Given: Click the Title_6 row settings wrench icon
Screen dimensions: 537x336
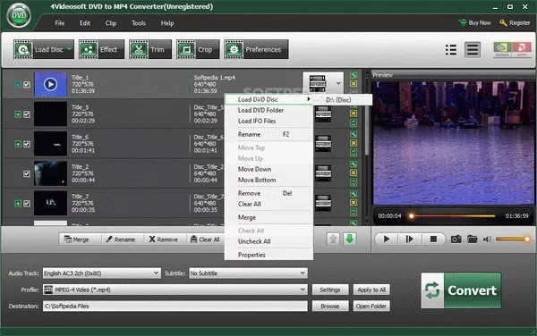Looking at the screenshot, I should (x=354, y=134).
